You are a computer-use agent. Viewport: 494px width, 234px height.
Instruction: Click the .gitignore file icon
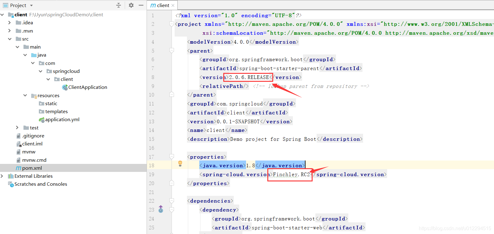pos(18,136)
